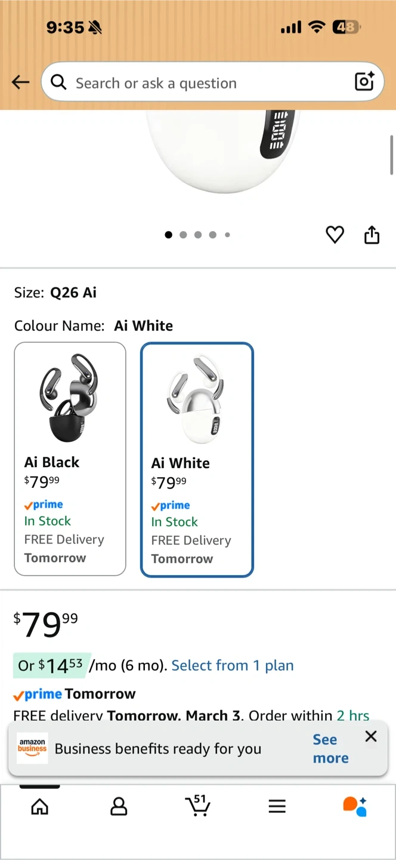Share this product via share icon

[x=372, y=235]
